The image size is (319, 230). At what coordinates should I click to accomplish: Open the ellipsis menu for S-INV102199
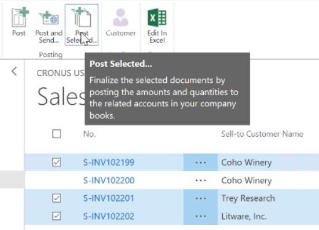tap(200, 162)
